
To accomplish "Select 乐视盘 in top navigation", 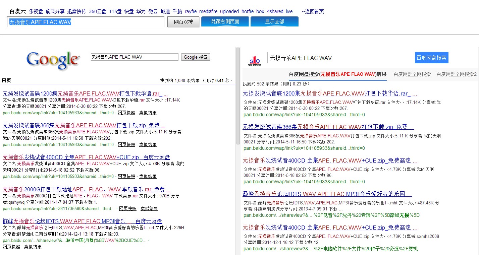I will (36, 11).
